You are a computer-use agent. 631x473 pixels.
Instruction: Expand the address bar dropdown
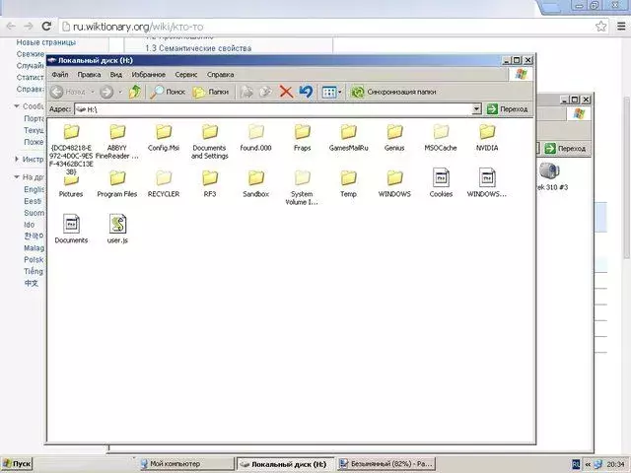pos(476,109)
